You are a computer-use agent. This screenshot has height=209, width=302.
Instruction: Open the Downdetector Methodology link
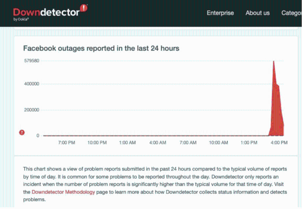click(63, 193)
